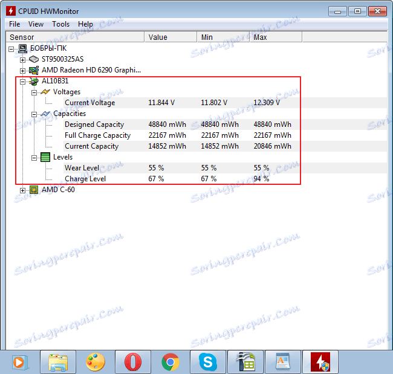393x374 pixels.
Task: Open Paint palette icon in taskbar
Action: click(96, 362)
